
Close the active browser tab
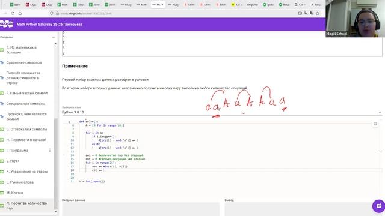click(x=162, y=4)
